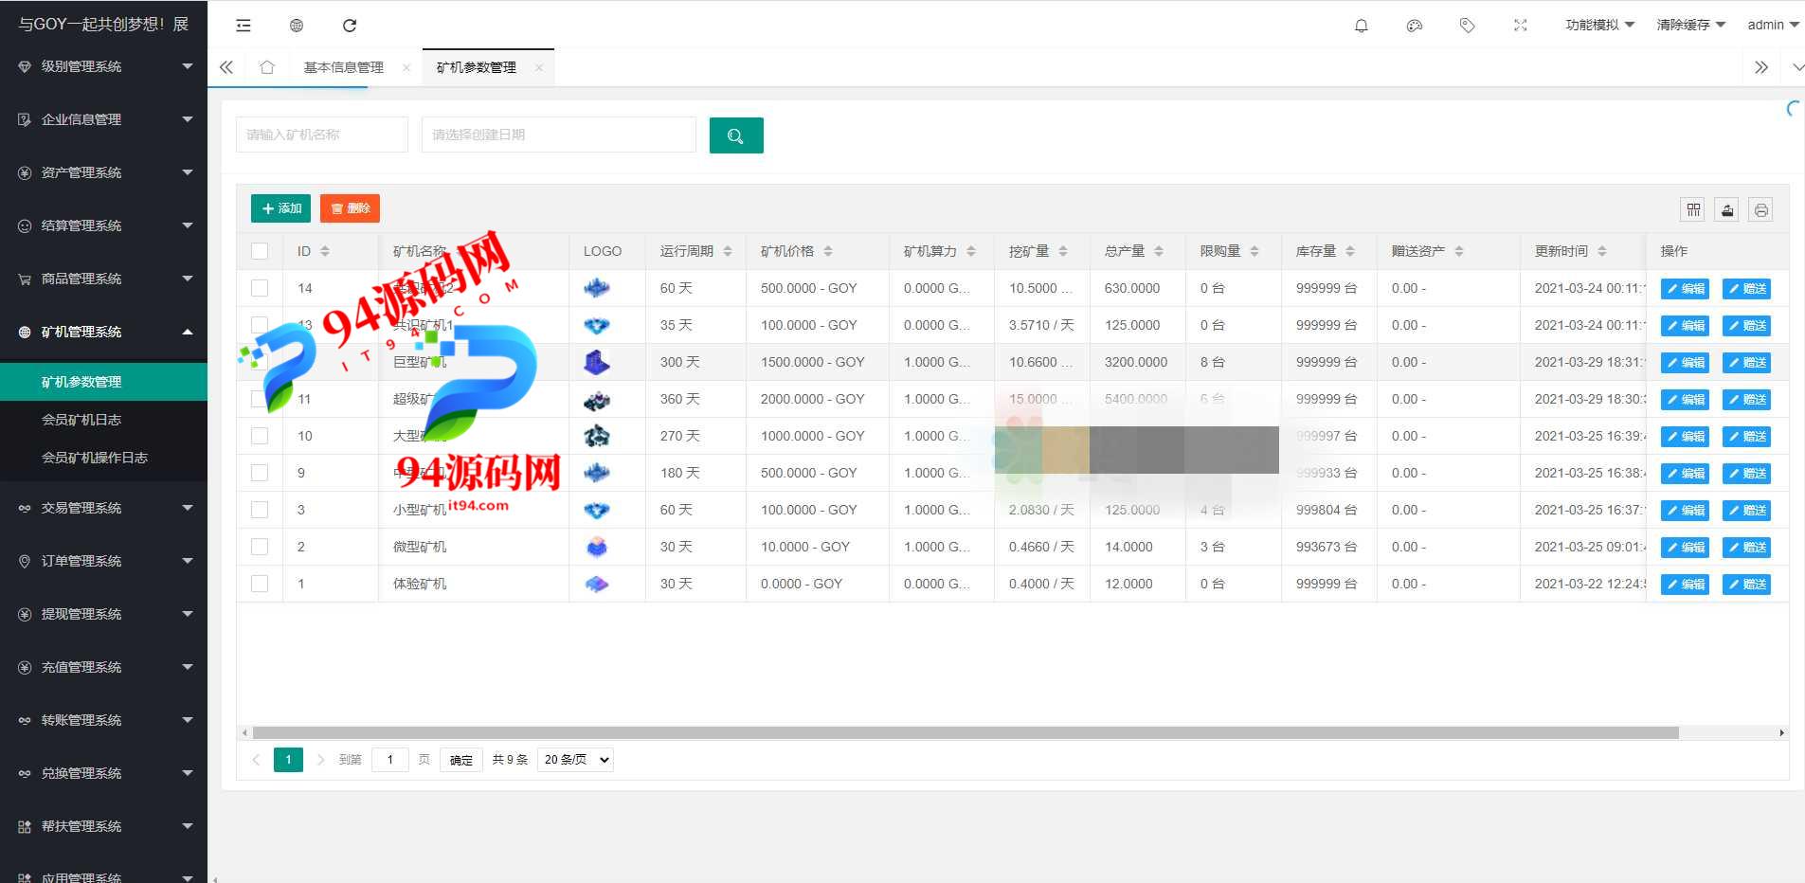1805x883 pixels.
Task: Click the horizontal table scrollbar
Action: [x=965, y=732]
